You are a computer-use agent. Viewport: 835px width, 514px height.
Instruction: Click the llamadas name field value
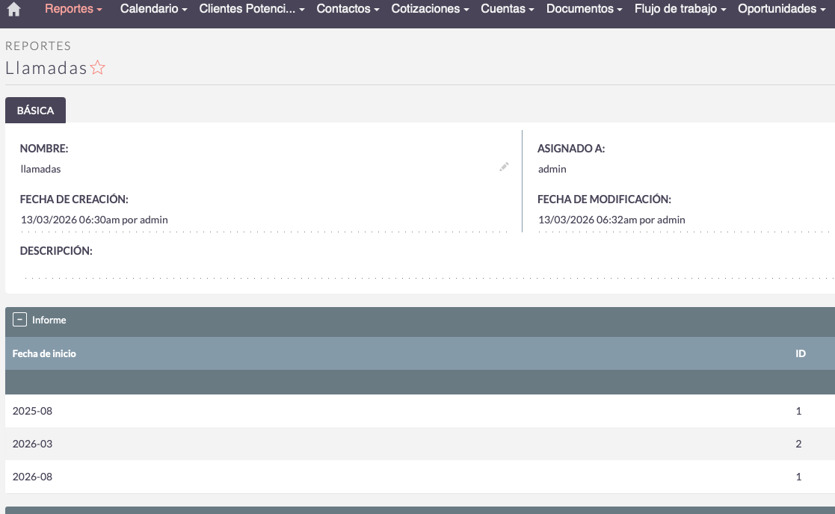pyautogui.click(x=41, y=169)
